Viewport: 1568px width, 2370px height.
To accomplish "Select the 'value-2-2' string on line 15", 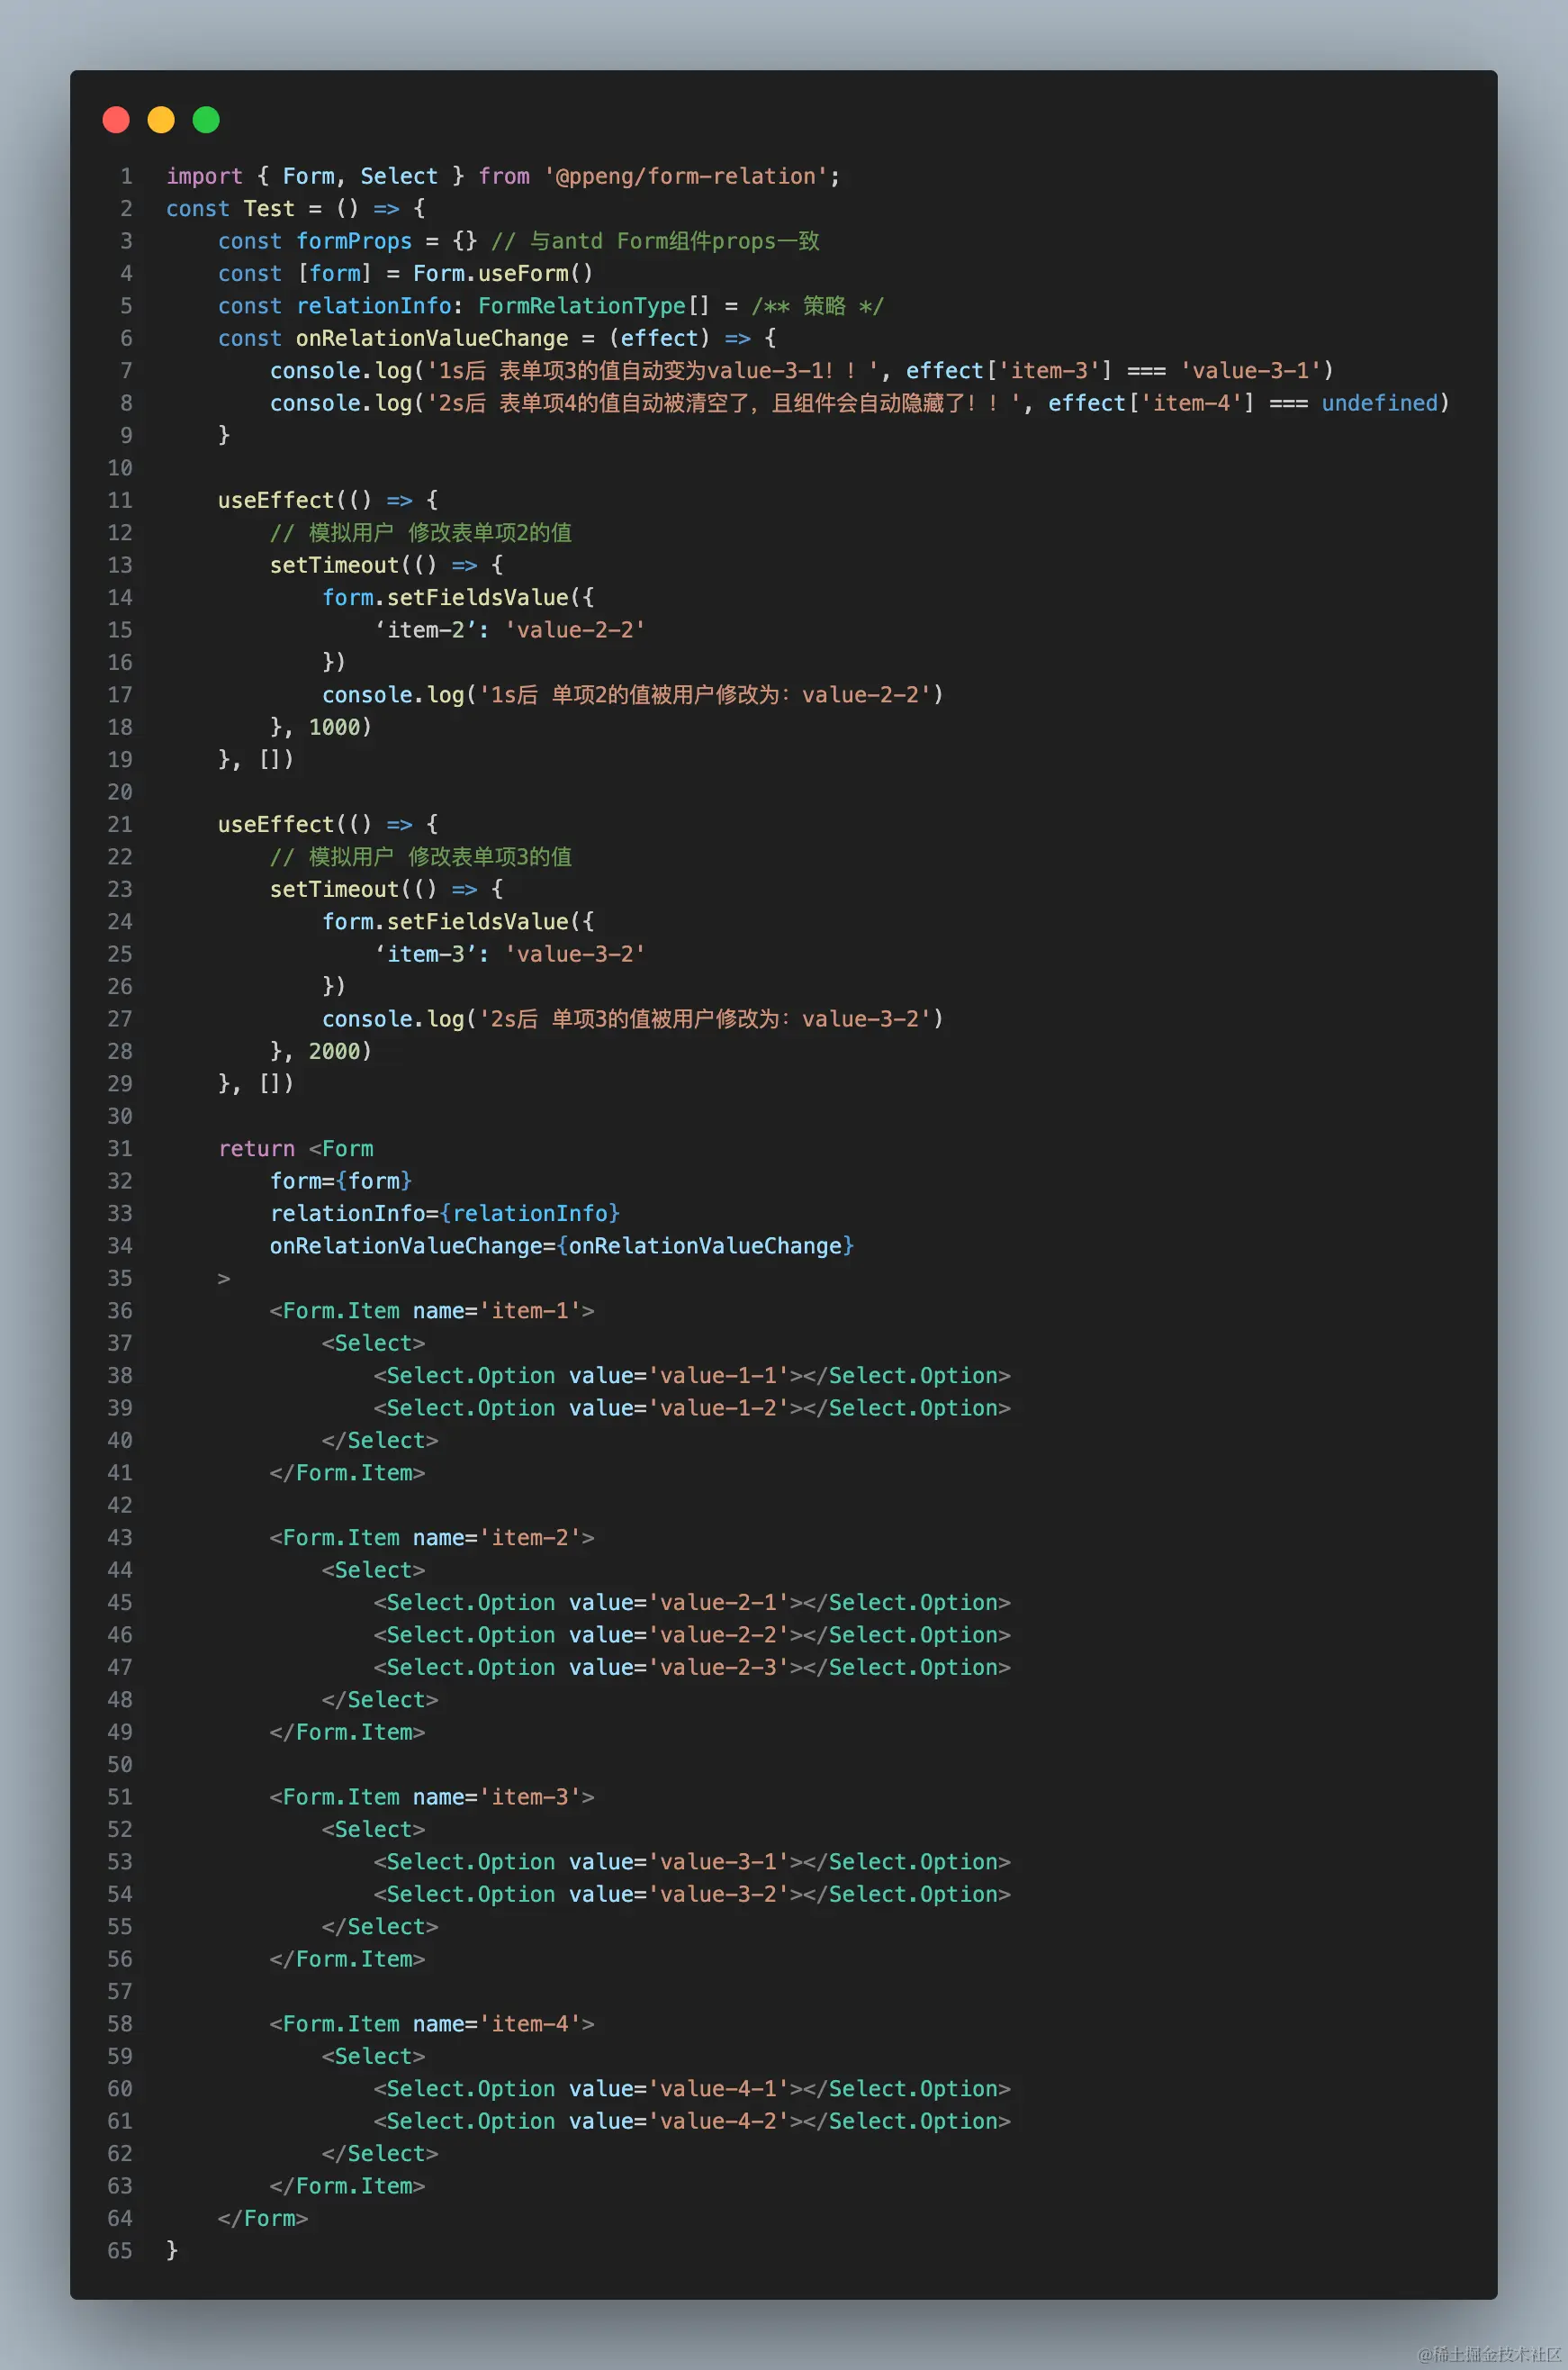I will click(573, 629).
